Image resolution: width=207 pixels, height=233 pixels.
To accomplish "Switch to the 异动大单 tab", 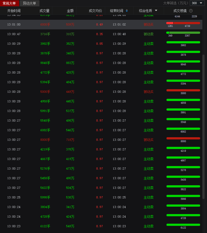I will 29,3.
